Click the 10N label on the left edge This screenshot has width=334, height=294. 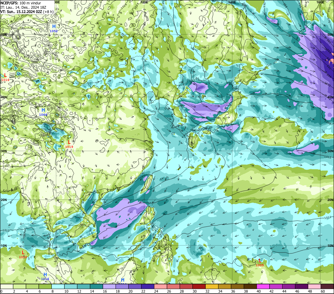pyautogui.click(x=4, y=246)
